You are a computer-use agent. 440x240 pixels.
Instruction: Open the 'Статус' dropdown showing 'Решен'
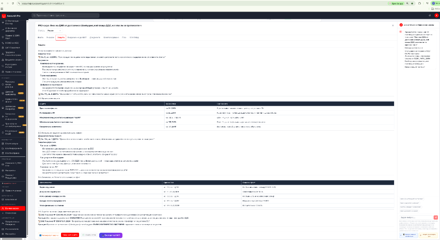[x=55, y=30]
